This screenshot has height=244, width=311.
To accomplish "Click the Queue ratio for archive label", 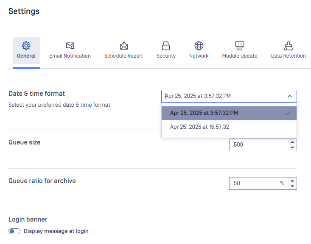I will click(42, 181).
